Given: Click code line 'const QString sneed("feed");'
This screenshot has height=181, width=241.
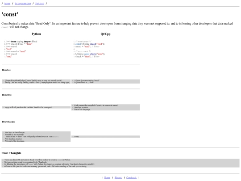Looking at the screenshot, I should (x=90, y=44).
